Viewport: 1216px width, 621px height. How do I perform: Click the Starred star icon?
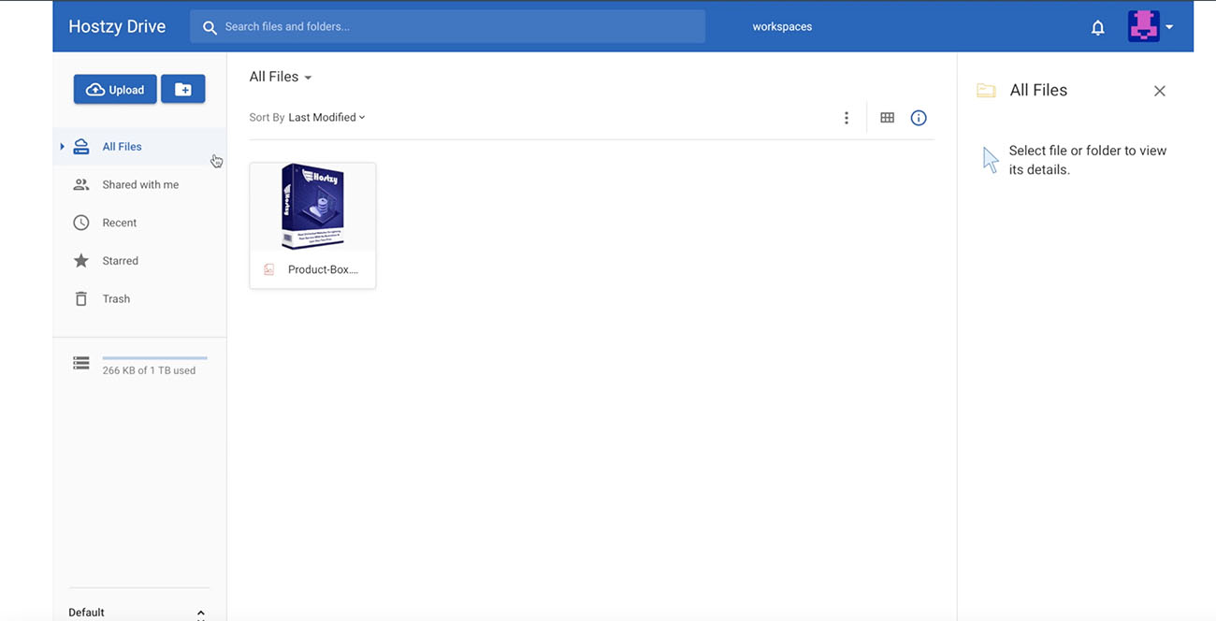[x=81, y=261]
